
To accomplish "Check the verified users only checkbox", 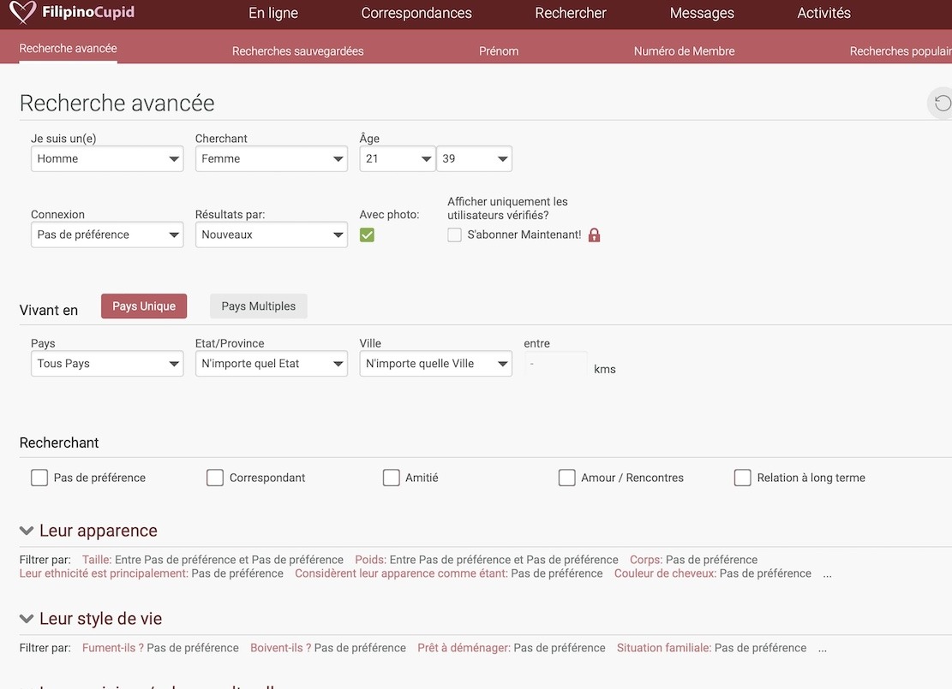I will (454, 235).
